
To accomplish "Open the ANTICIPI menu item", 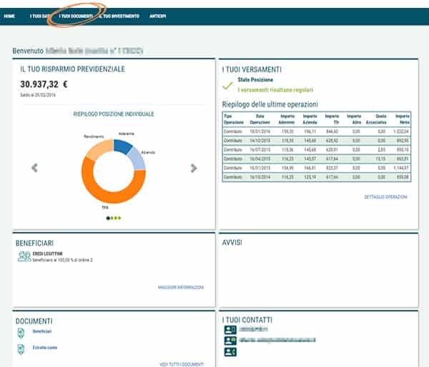I will 157,15.
